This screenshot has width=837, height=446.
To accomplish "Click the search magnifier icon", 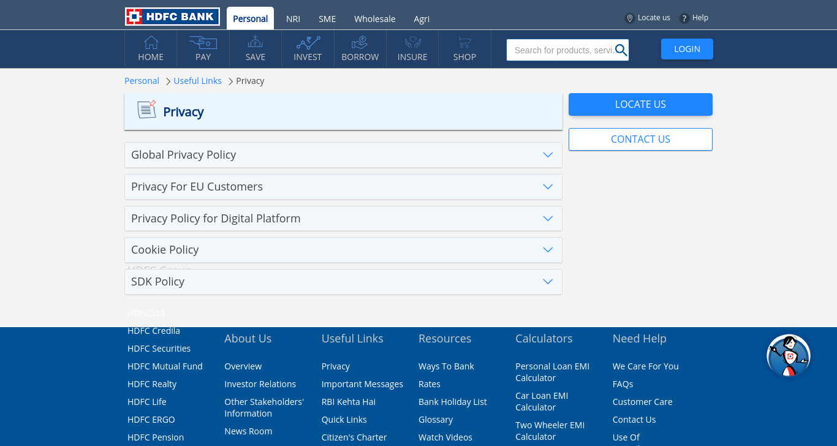I will pos(621,50).
